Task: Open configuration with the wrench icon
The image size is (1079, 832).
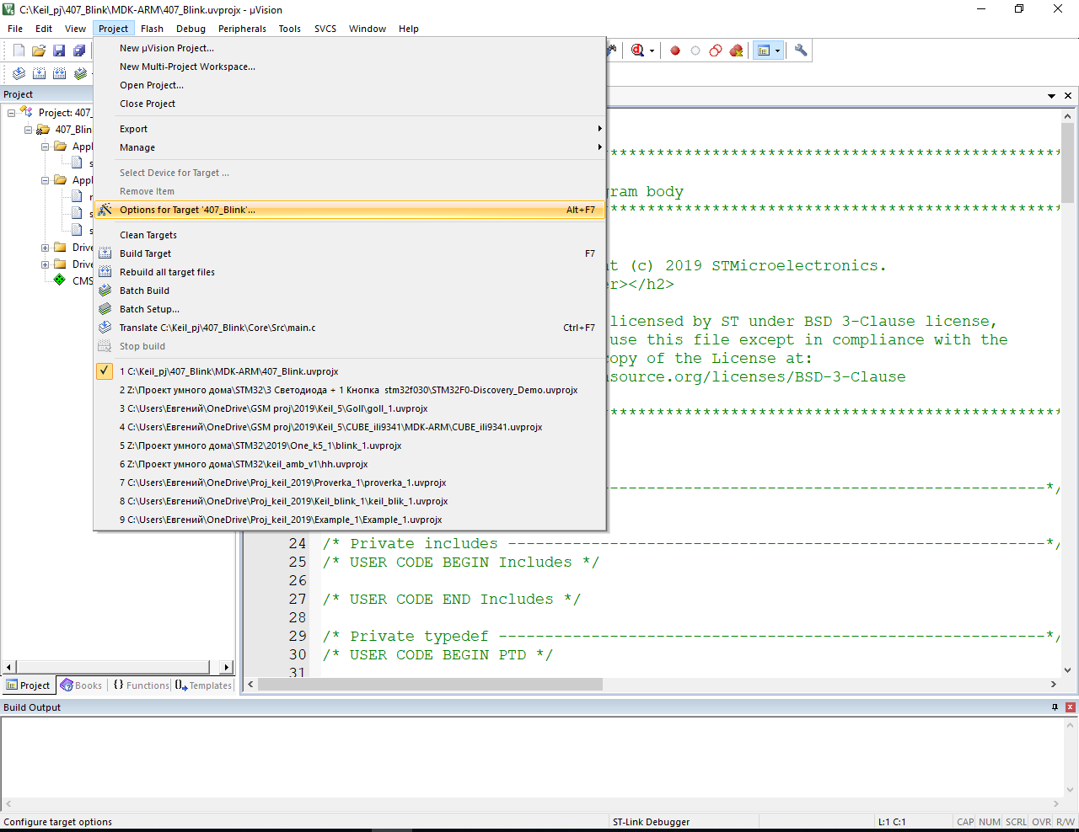Action: pos(801,51)
